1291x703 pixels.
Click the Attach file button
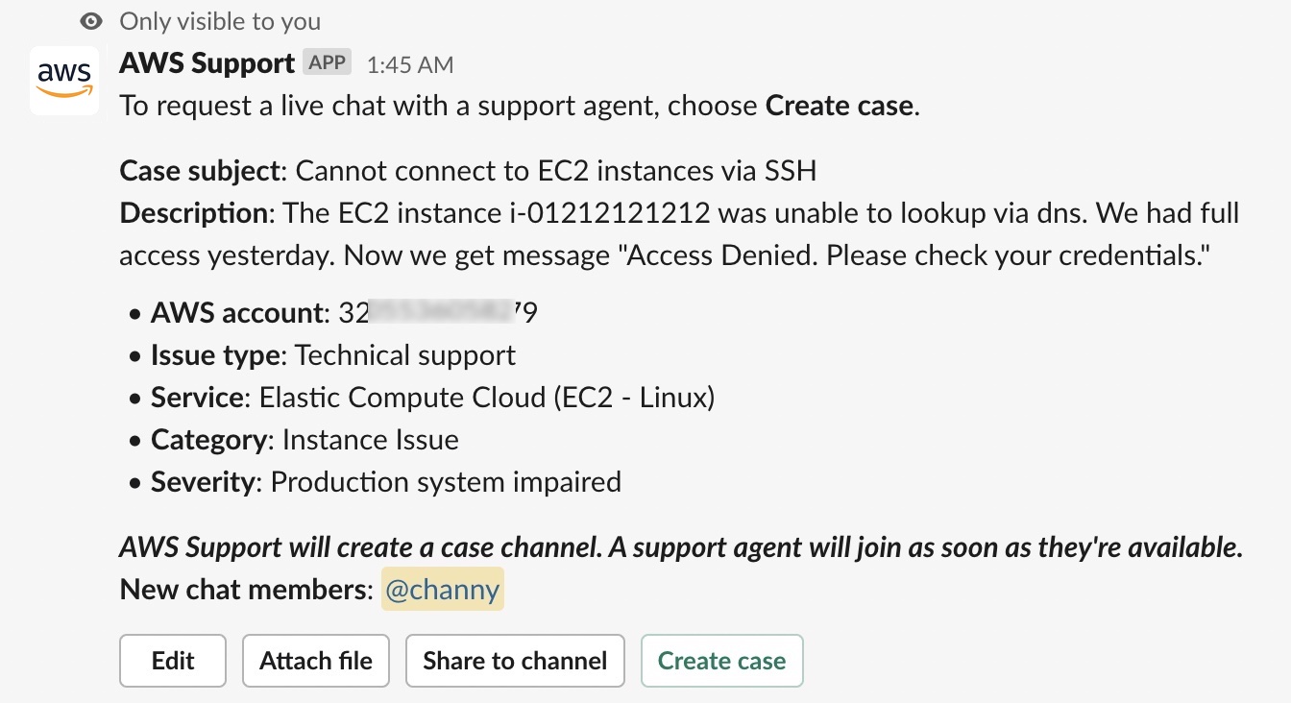(315, 661)
